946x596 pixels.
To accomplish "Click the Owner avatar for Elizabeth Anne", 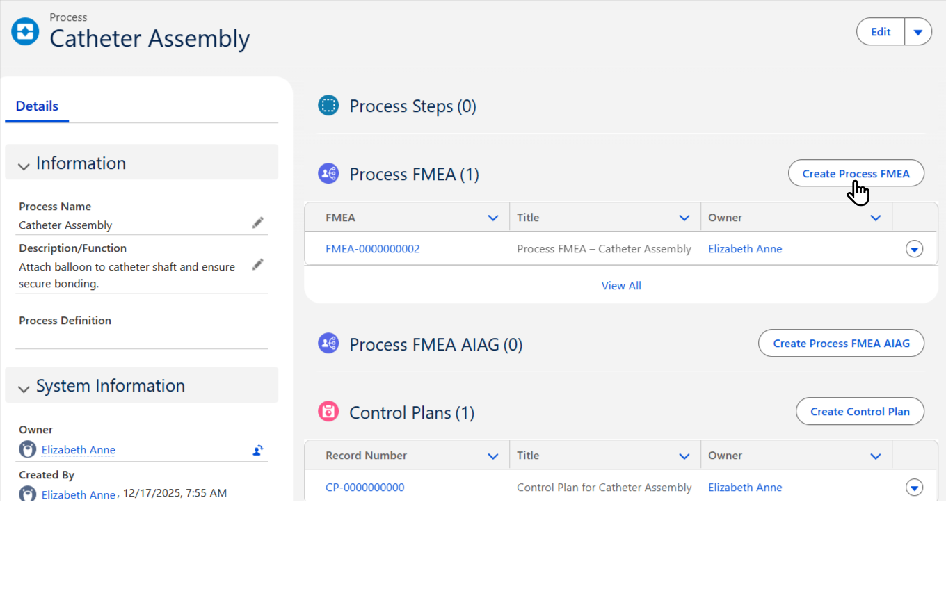I will tap(27, 449).
